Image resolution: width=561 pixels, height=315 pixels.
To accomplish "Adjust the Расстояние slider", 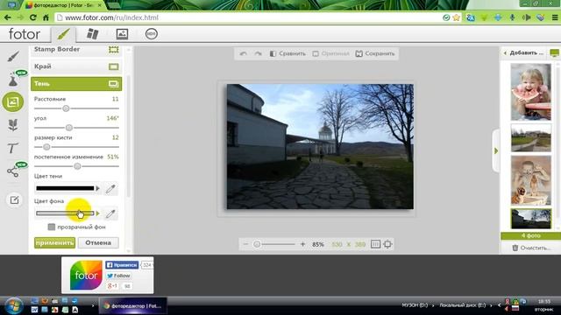I will [x=66, y=108].
